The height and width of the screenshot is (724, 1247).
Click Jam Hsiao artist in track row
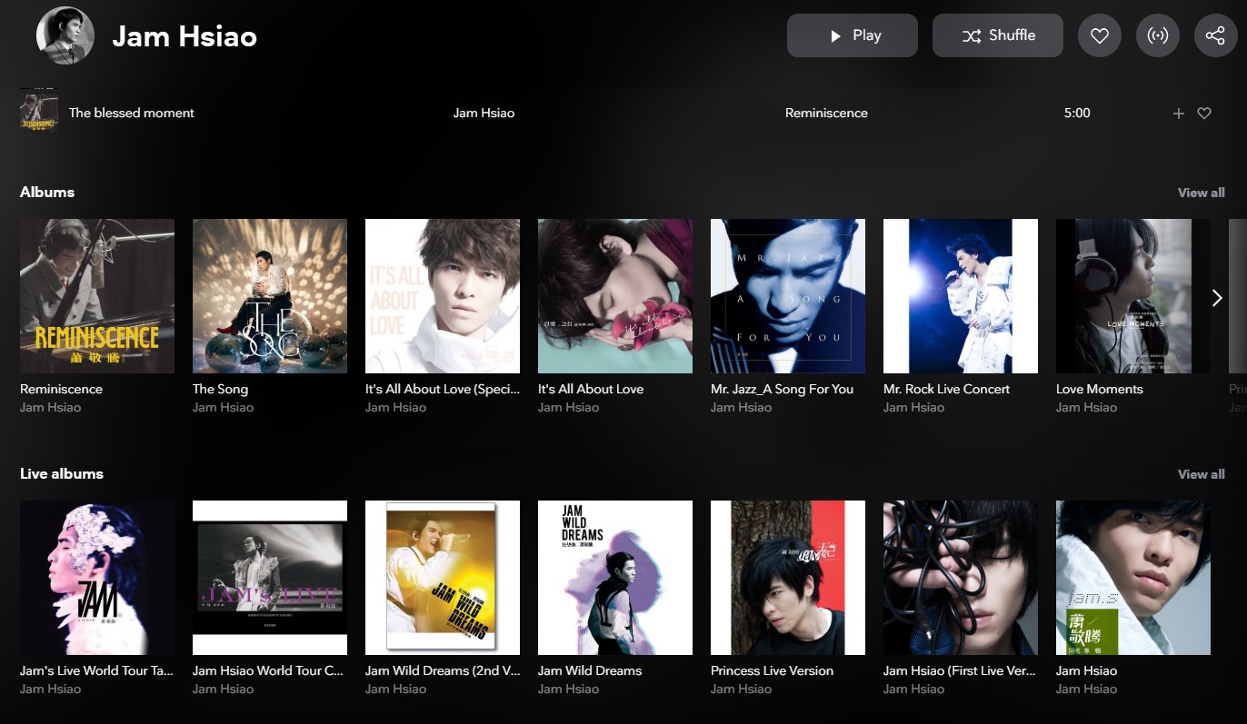point(484,114)
